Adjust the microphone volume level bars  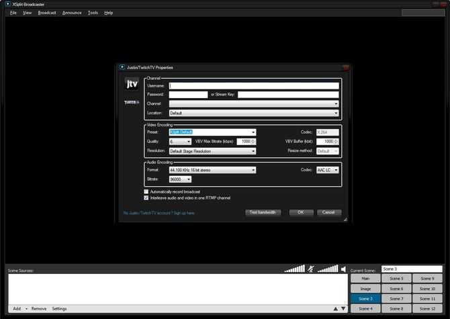pyautogui.click(x=294, y=269)
